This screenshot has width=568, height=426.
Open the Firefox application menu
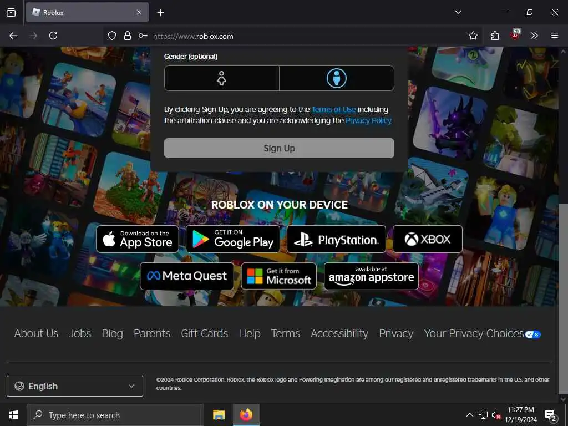tap(555, 35)
